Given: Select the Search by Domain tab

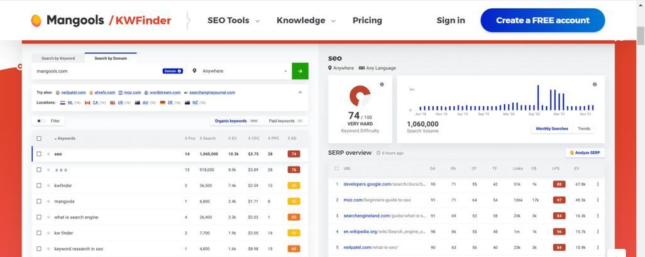Looking at the screenshot, I should point(111,58).
